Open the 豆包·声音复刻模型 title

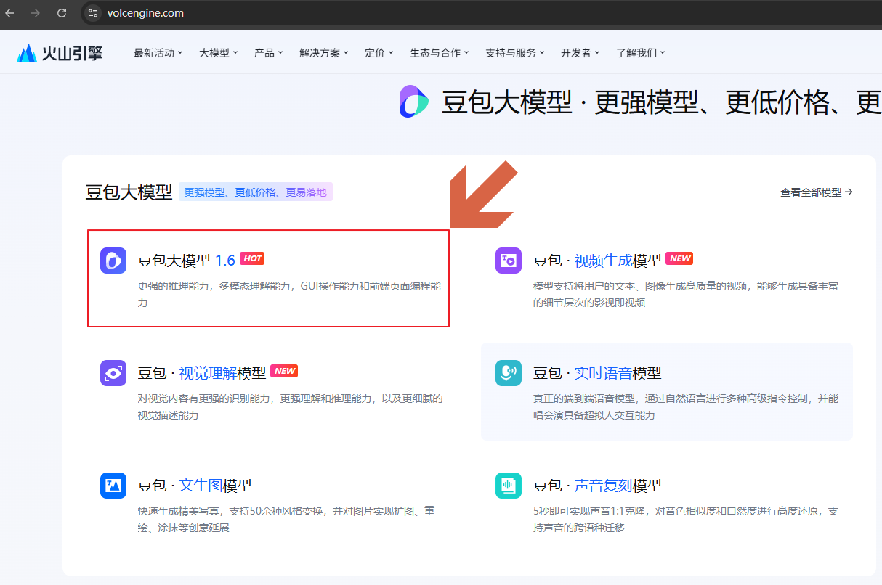[x=597, y=486]
